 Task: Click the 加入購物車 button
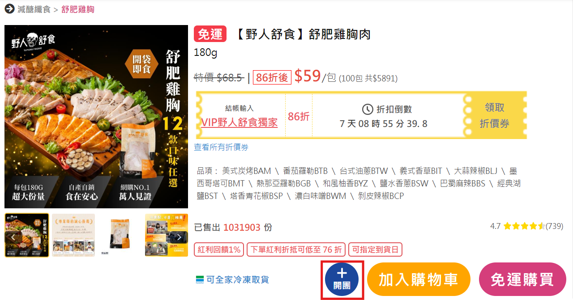point(419,280)
